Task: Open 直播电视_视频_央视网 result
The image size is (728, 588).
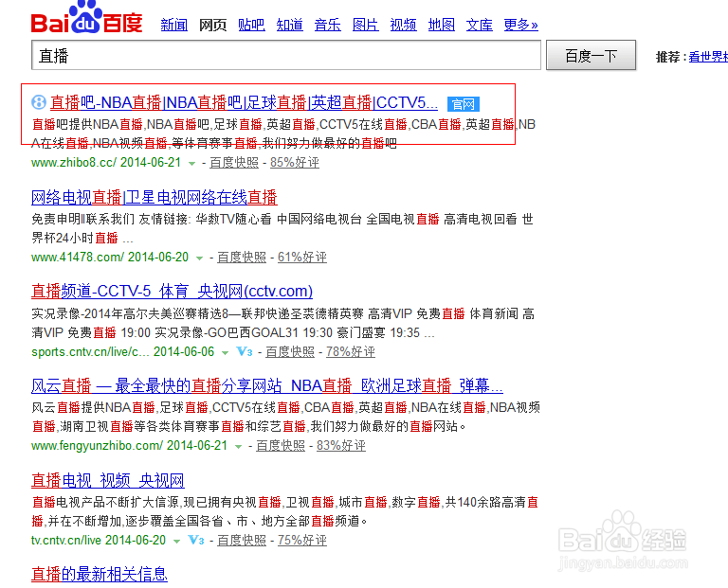Action: pyautogui.click(x=108, y=480)
